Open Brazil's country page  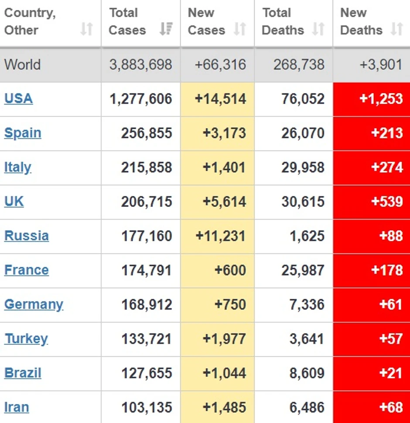(23, 373)
